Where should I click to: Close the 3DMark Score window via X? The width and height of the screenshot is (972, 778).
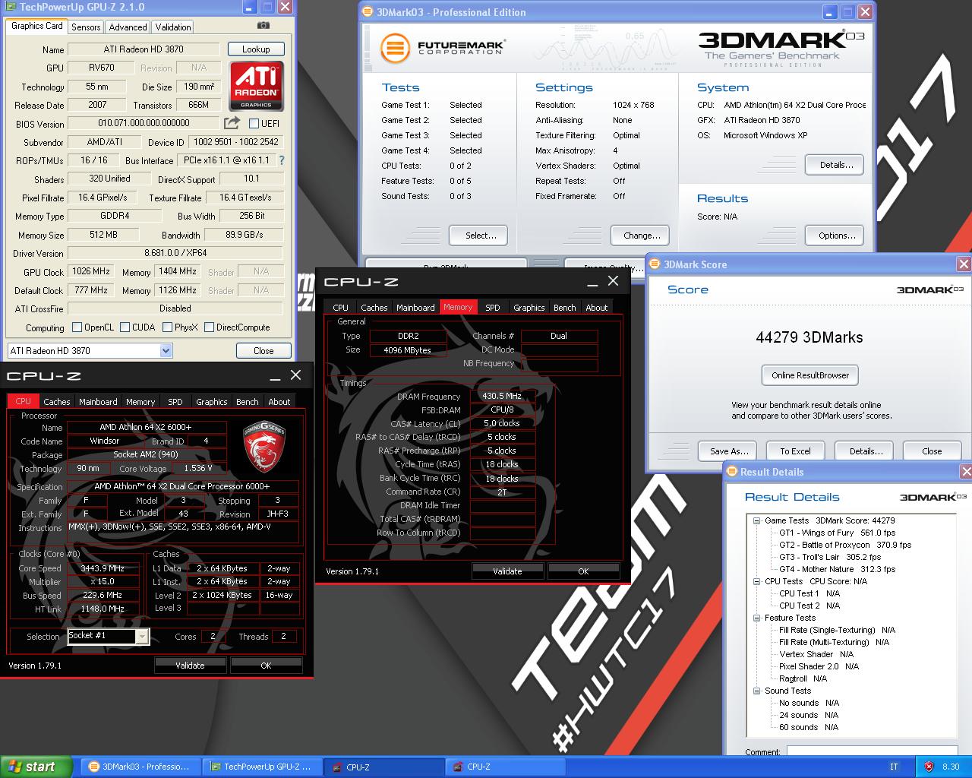click(963, 264)
